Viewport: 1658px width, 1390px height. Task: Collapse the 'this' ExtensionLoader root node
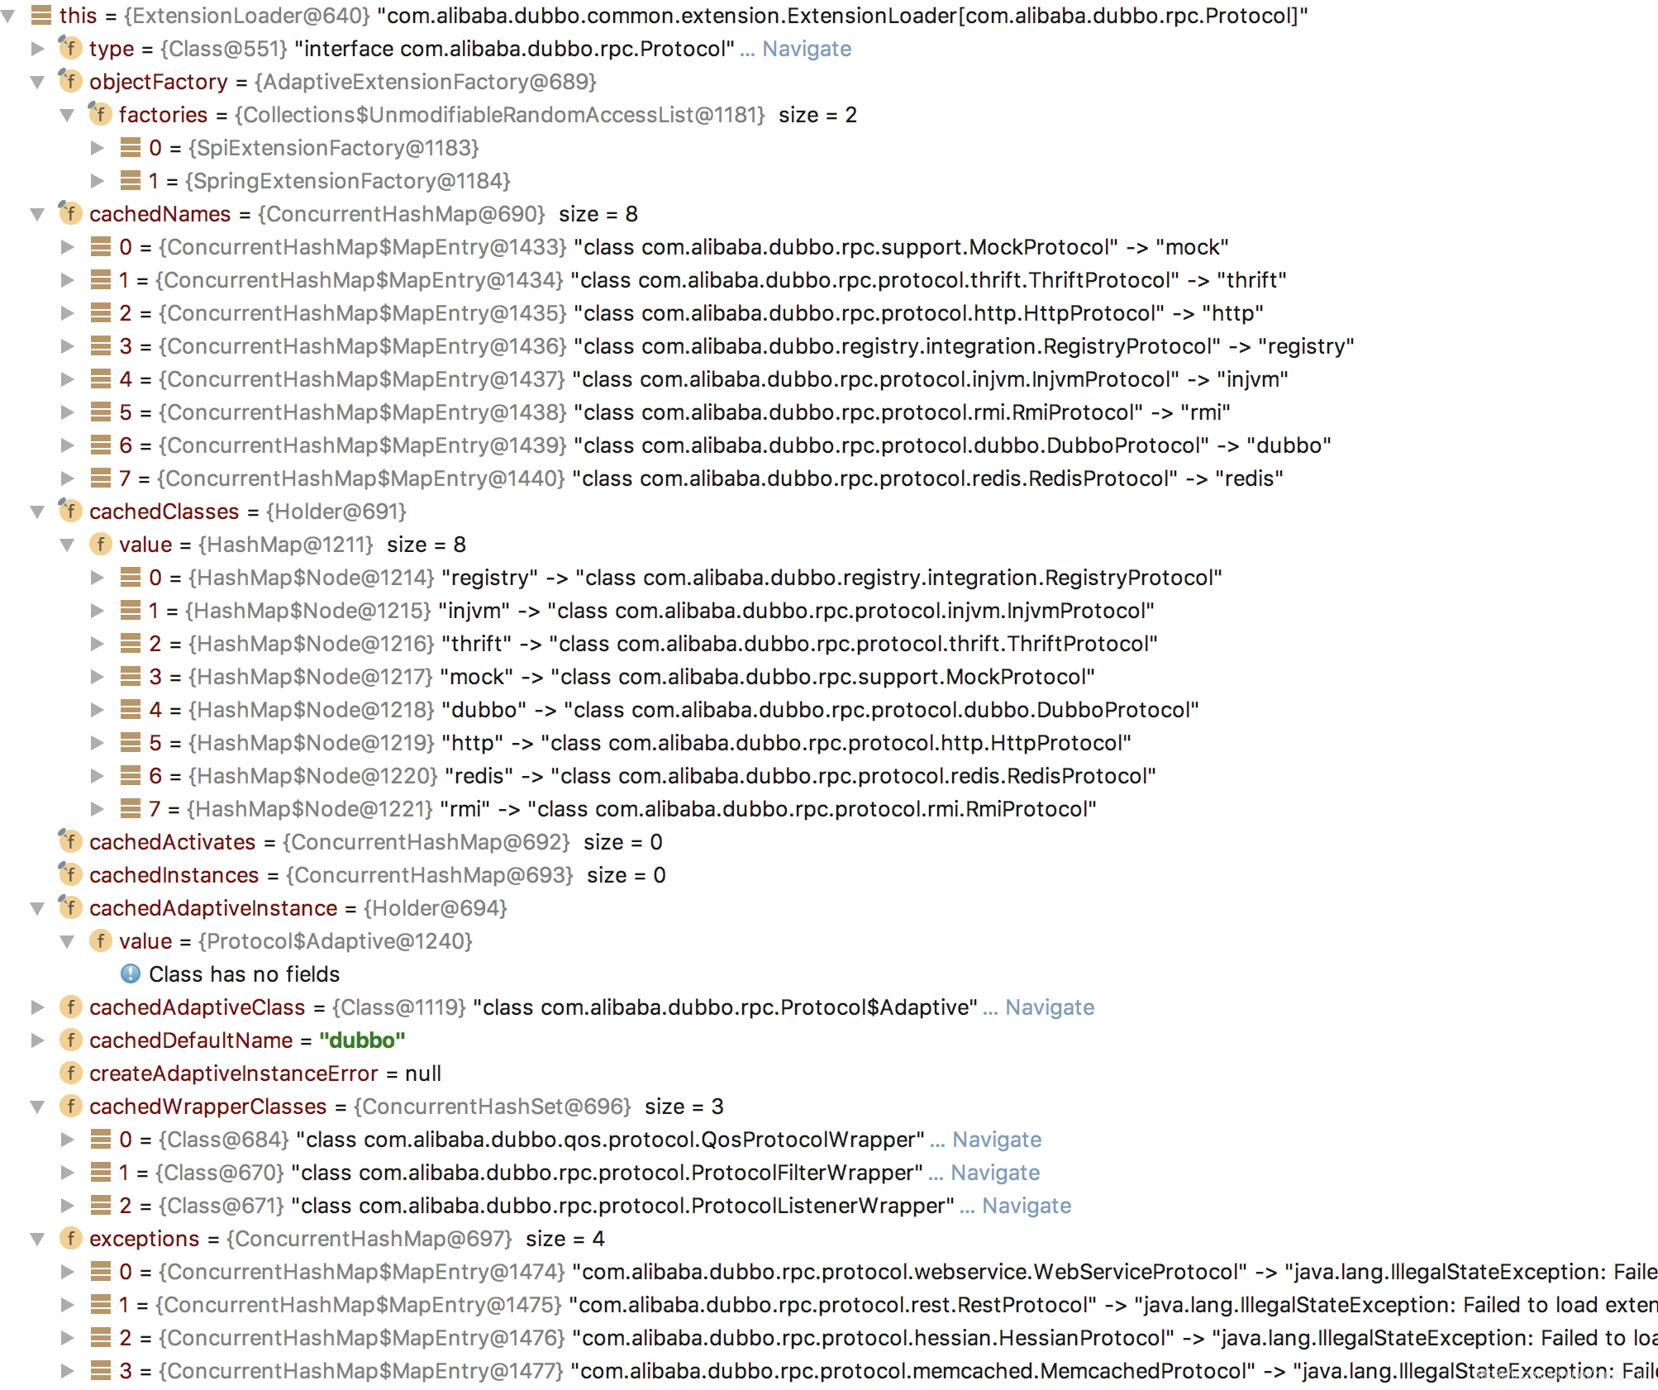coord(8,16)
